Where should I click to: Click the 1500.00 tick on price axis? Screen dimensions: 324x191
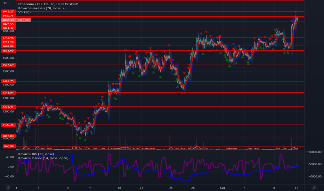8,71
